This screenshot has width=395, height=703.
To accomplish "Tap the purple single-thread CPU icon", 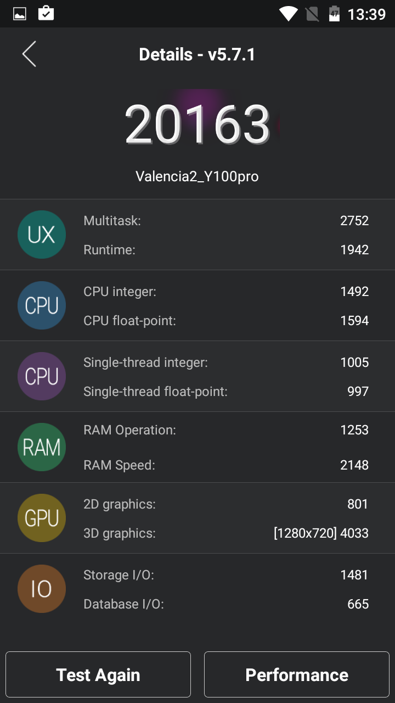I will pos(42,376).
